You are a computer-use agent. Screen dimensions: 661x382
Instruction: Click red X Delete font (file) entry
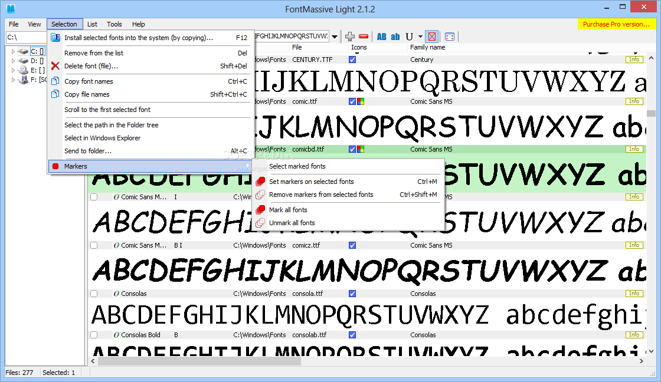point(91,66)
